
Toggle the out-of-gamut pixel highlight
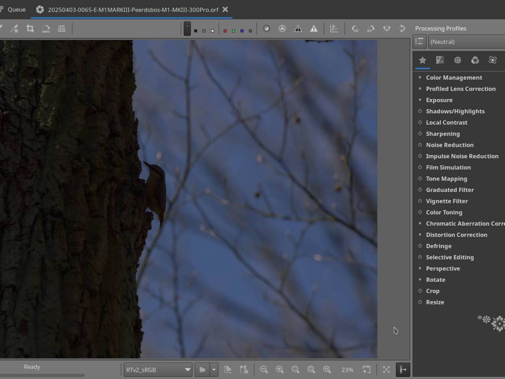(x=244, y=370)
